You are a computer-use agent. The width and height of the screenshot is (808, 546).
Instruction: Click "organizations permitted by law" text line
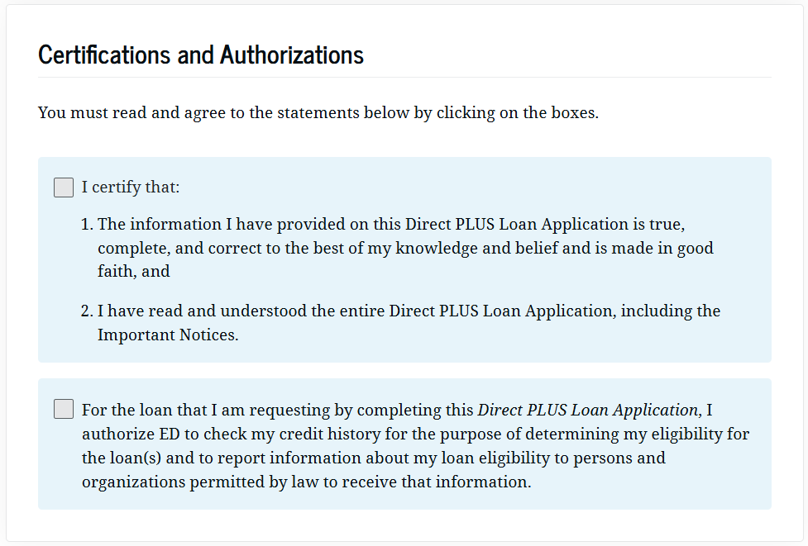point(306,482)
